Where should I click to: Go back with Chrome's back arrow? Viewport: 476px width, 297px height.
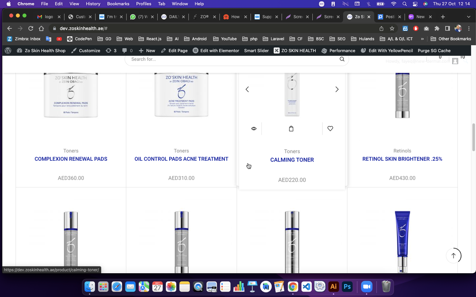point(10,28)
